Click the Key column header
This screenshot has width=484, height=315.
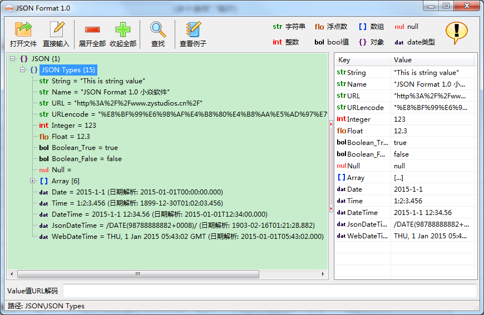(x=362, y=60)
